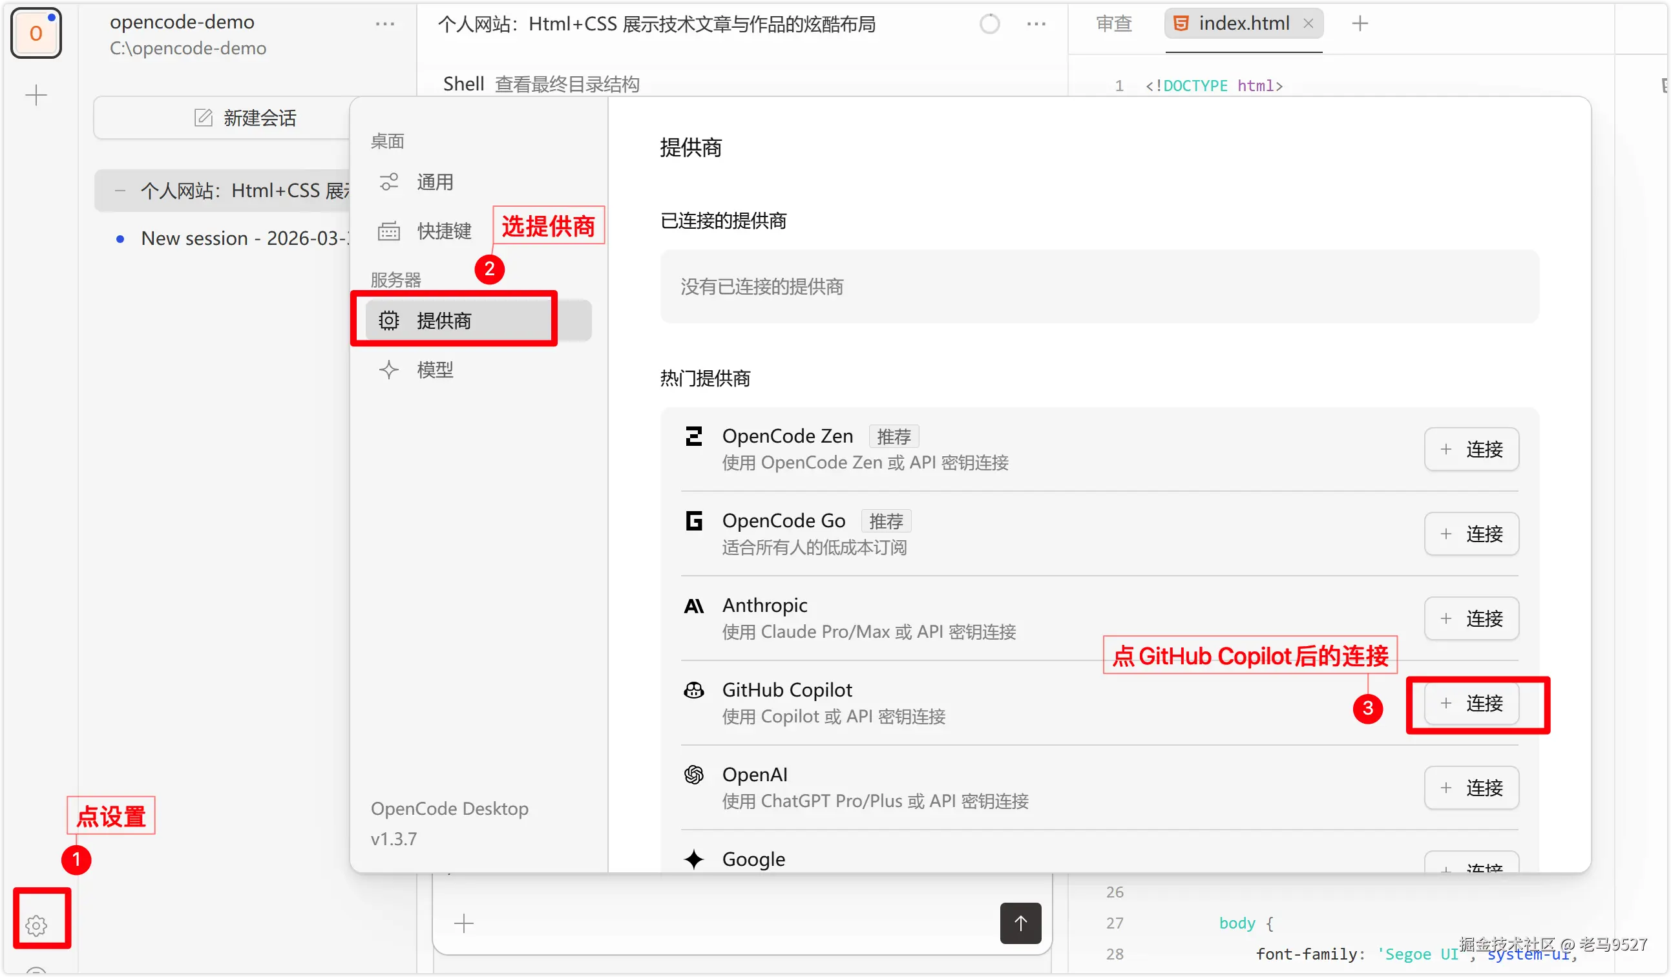Connect the Anthropic provider
This screenshot has width=1671, height=977.
click(x=1471, y=618)
